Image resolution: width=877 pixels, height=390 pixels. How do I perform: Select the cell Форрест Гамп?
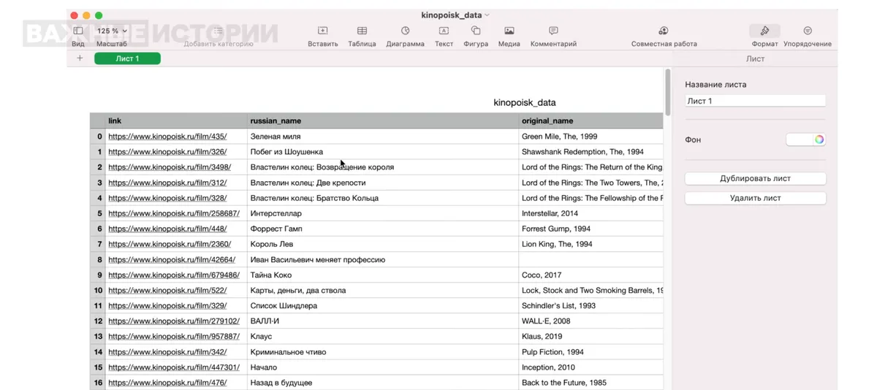(383, 229)
